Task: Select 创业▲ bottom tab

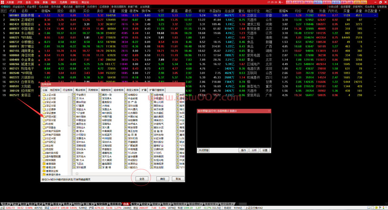Action: [x=23, y=204]
